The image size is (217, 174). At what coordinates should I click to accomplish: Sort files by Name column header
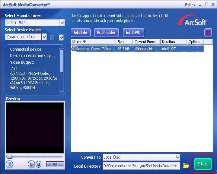pos(93,42)
